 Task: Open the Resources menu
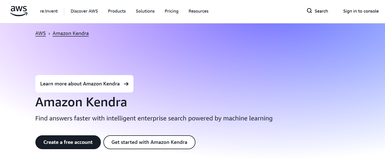pyautogui.click(x=198, y=11)
